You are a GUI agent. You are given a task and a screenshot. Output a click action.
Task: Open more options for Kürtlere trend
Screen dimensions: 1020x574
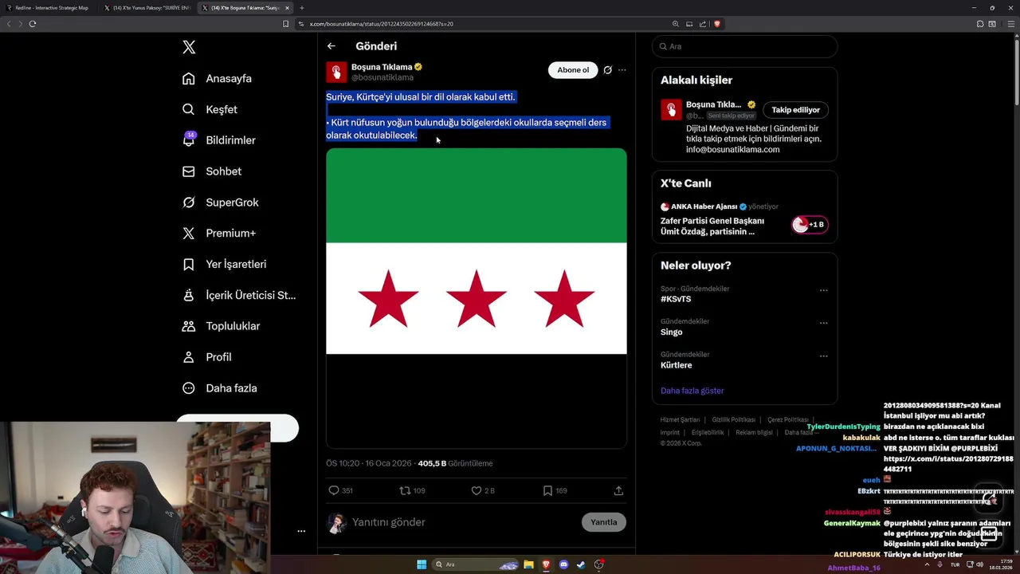824,356
